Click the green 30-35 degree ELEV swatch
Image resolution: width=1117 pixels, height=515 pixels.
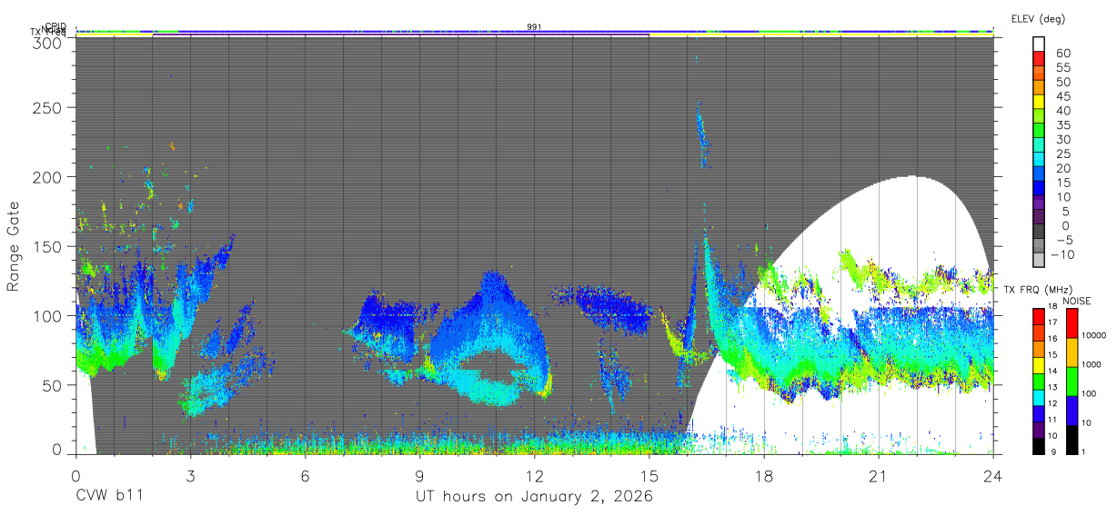click(x=1039, y=130)
